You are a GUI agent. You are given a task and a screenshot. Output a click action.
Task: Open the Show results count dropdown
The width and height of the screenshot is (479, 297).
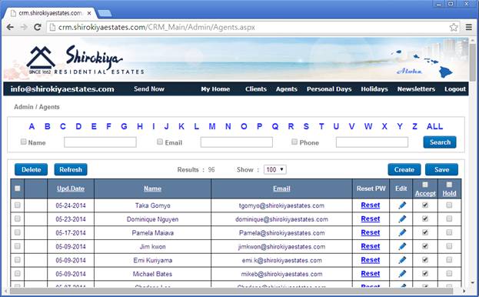tap(275, 169)
